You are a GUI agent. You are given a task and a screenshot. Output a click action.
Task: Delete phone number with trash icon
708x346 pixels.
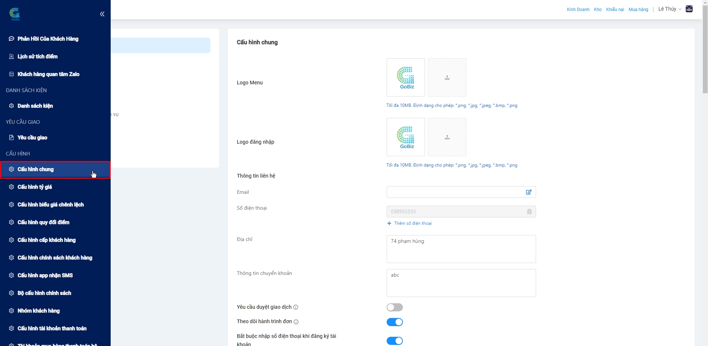click(x=529, y=212)
